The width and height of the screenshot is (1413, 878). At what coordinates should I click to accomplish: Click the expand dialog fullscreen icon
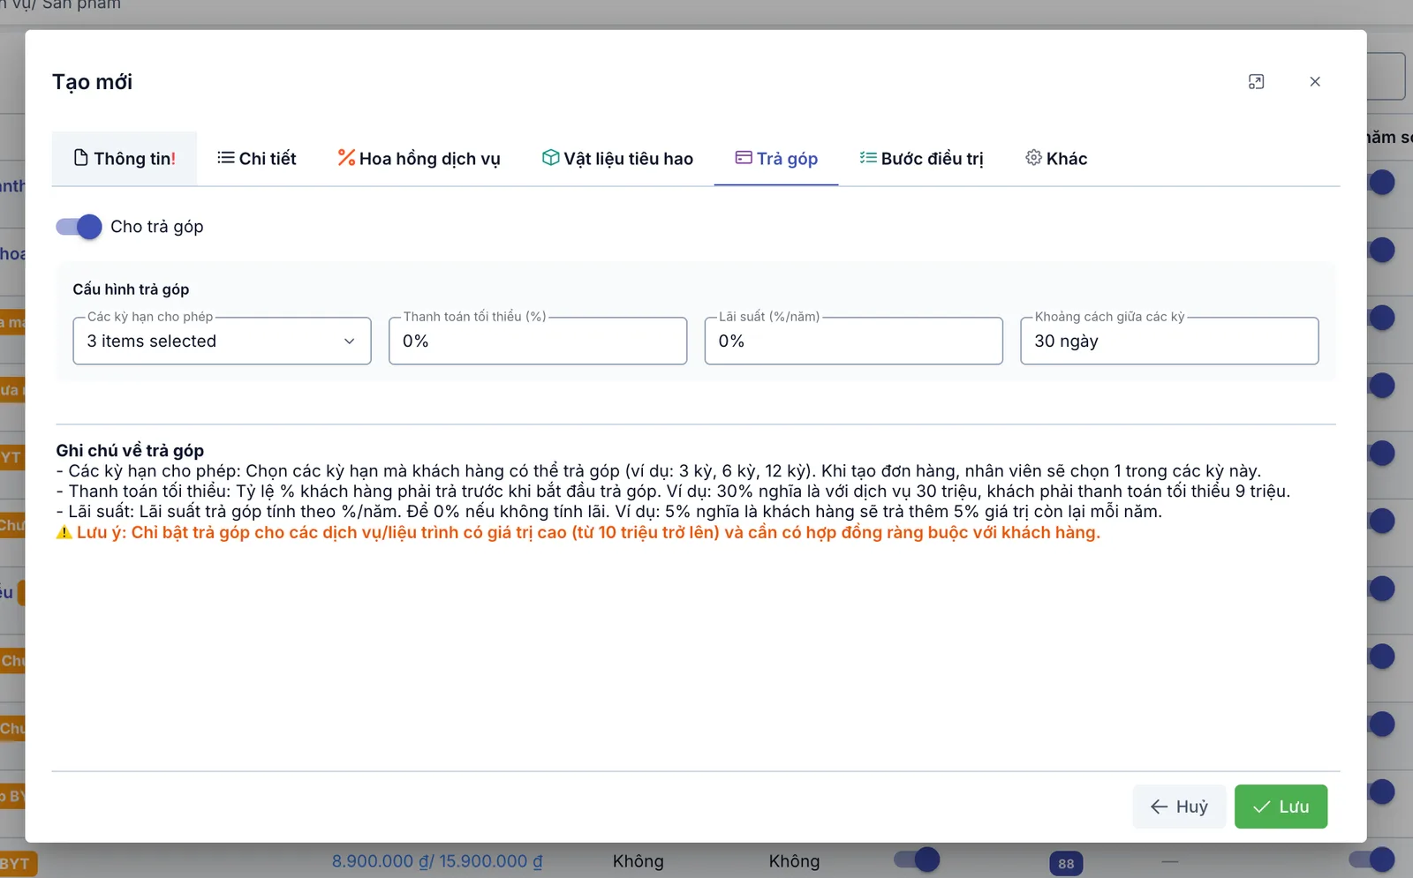[x=1256, y=82]
